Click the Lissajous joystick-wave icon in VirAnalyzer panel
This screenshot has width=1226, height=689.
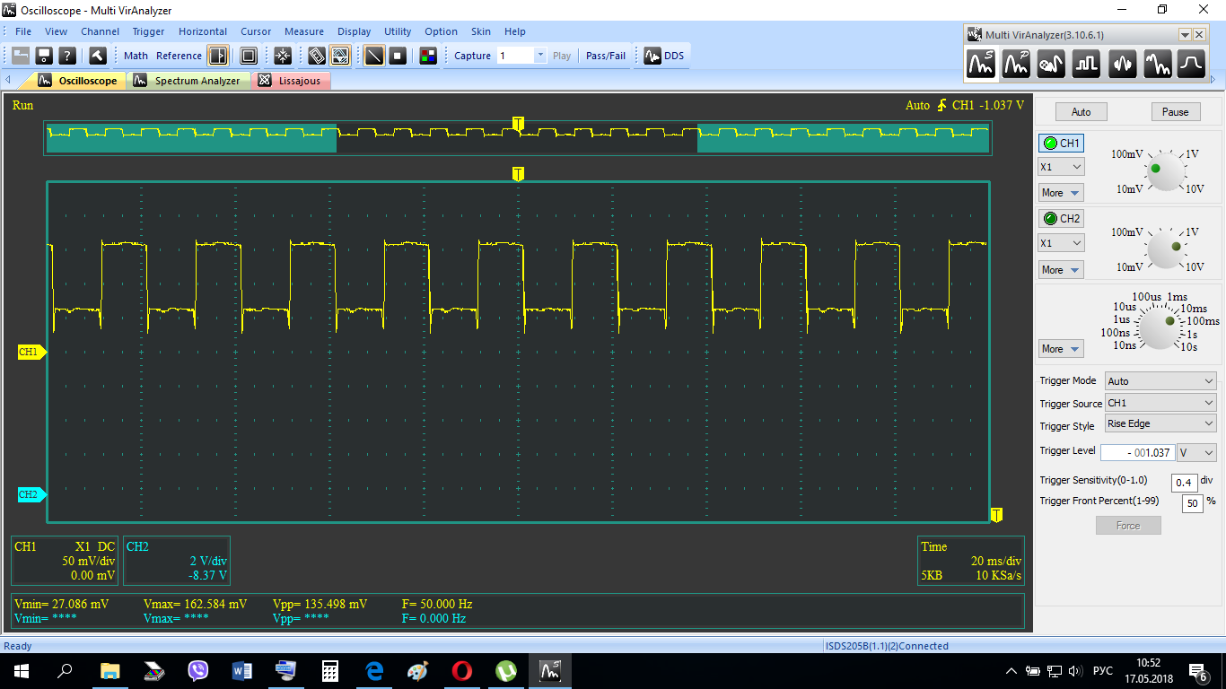[x=1051, y=64]
